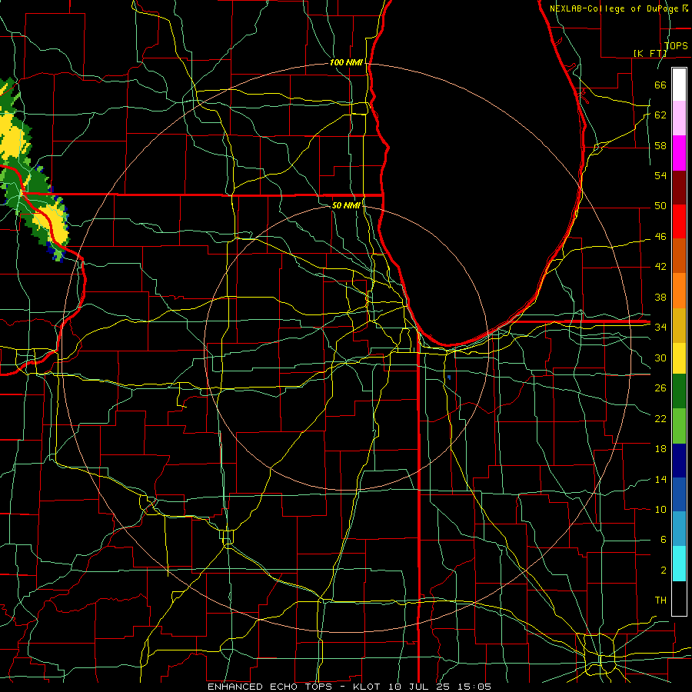Select the cyan legend swatch
692x692 pixels.
(x=679, y=564)
